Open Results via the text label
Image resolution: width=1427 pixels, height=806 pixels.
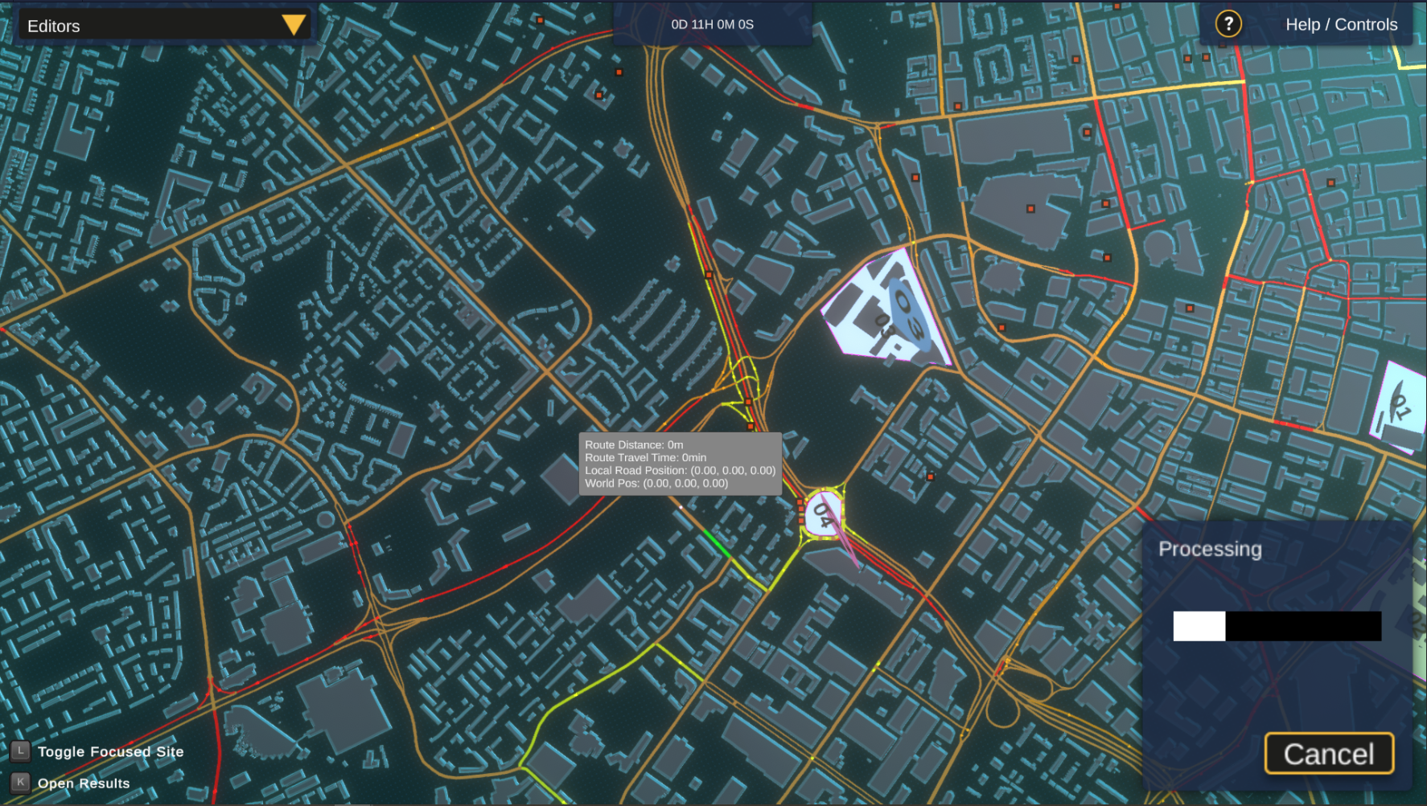click(x=84, y=783)
